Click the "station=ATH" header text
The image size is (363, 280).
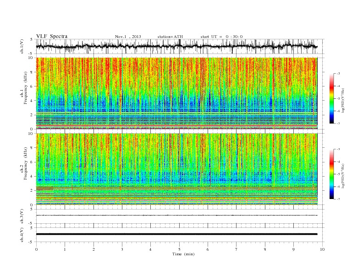coord(170,37)
